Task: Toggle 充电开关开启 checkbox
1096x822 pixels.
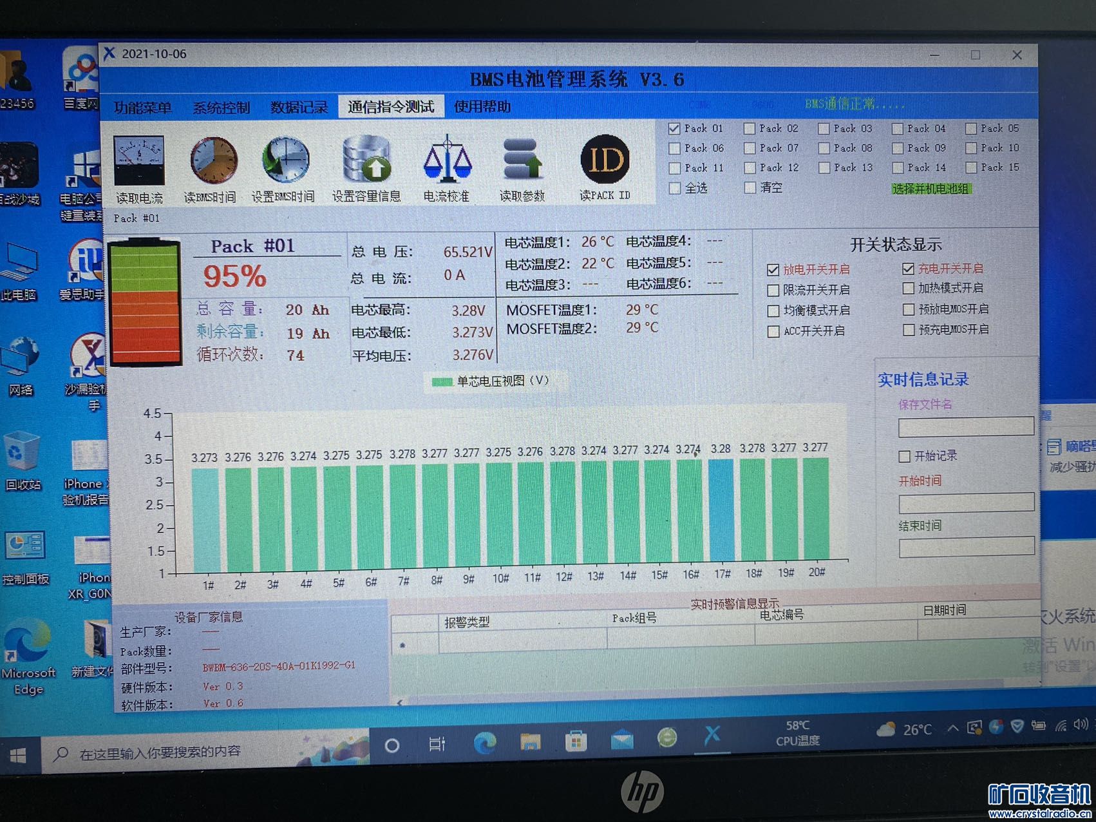Action: pos(908,269)
